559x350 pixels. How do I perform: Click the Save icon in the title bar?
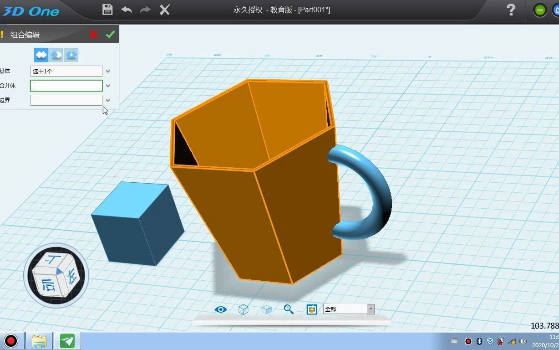(x=107, y=9)
